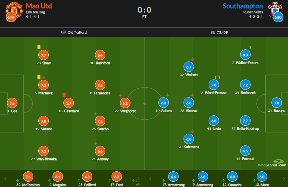Show next Southampton substitutes arrow

tap(284, 178)
